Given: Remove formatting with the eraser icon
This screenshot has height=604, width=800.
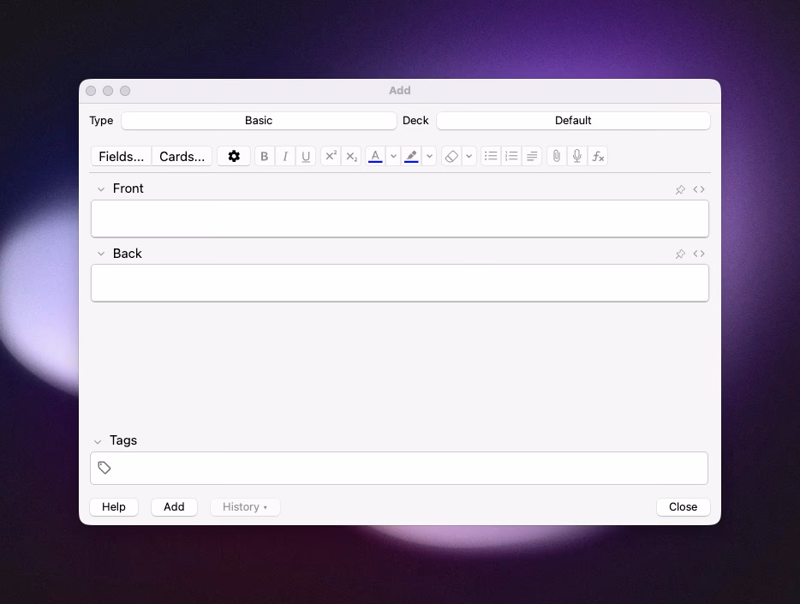Looking at the screenshot, I should coord(451,156).
